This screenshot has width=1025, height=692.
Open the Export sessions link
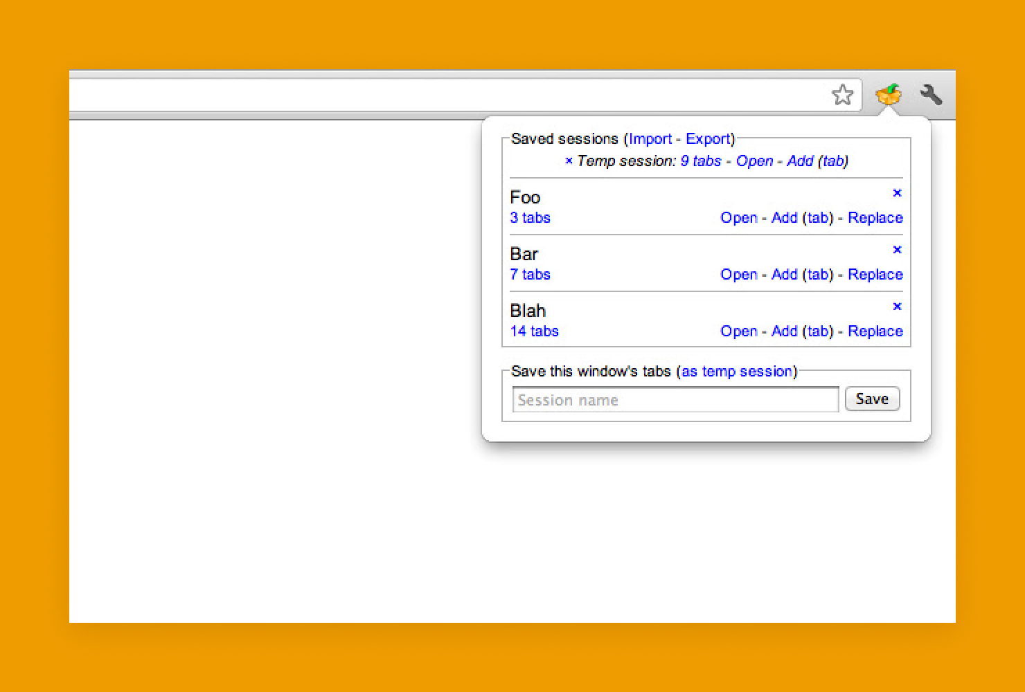click(x=708, y=138)
